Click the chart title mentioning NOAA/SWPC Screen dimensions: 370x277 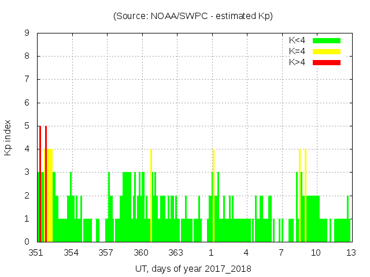coord(193,16)
